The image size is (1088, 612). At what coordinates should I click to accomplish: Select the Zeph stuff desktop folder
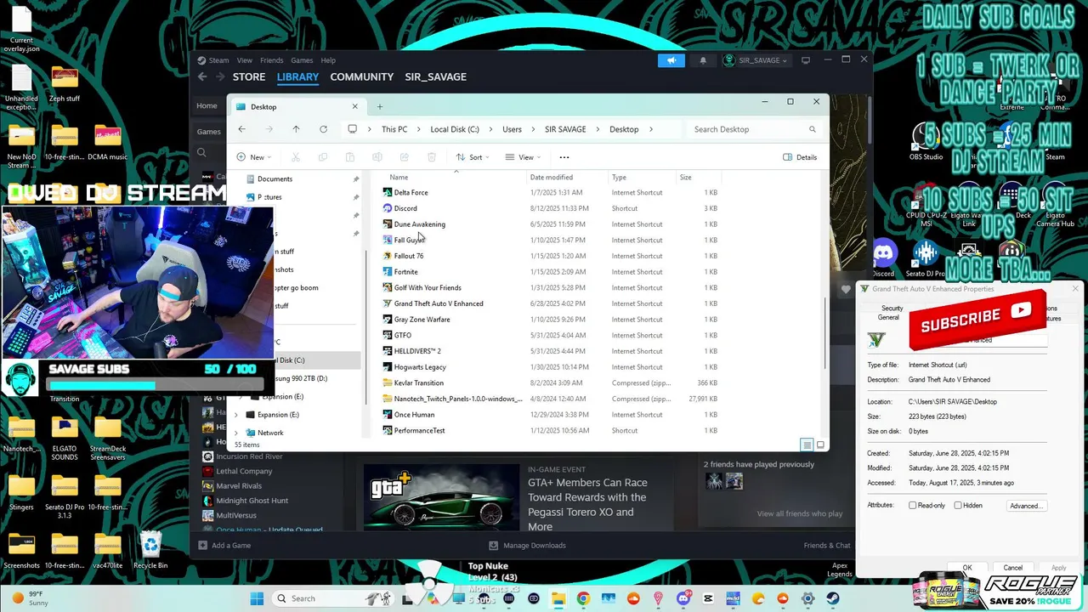pos(65,84)
